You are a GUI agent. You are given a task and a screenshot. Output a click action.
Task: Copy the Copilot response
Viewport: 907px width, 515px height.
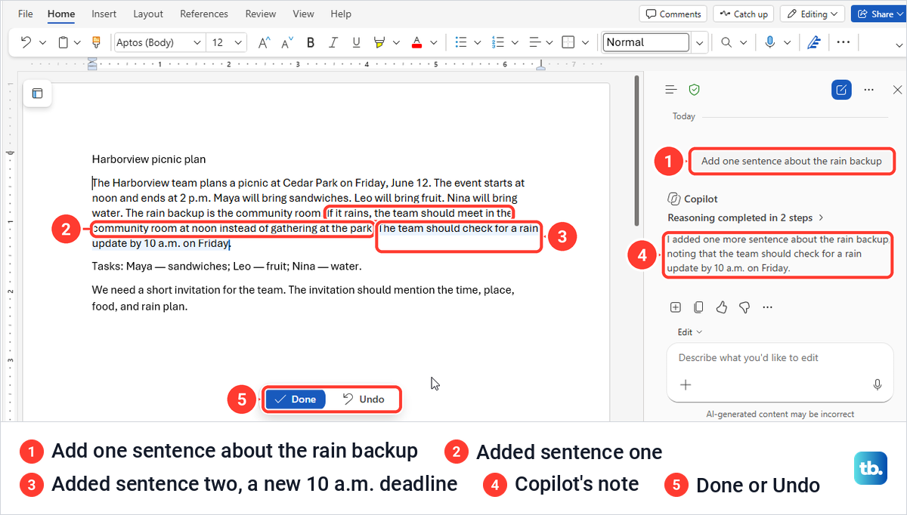[698, 307]
